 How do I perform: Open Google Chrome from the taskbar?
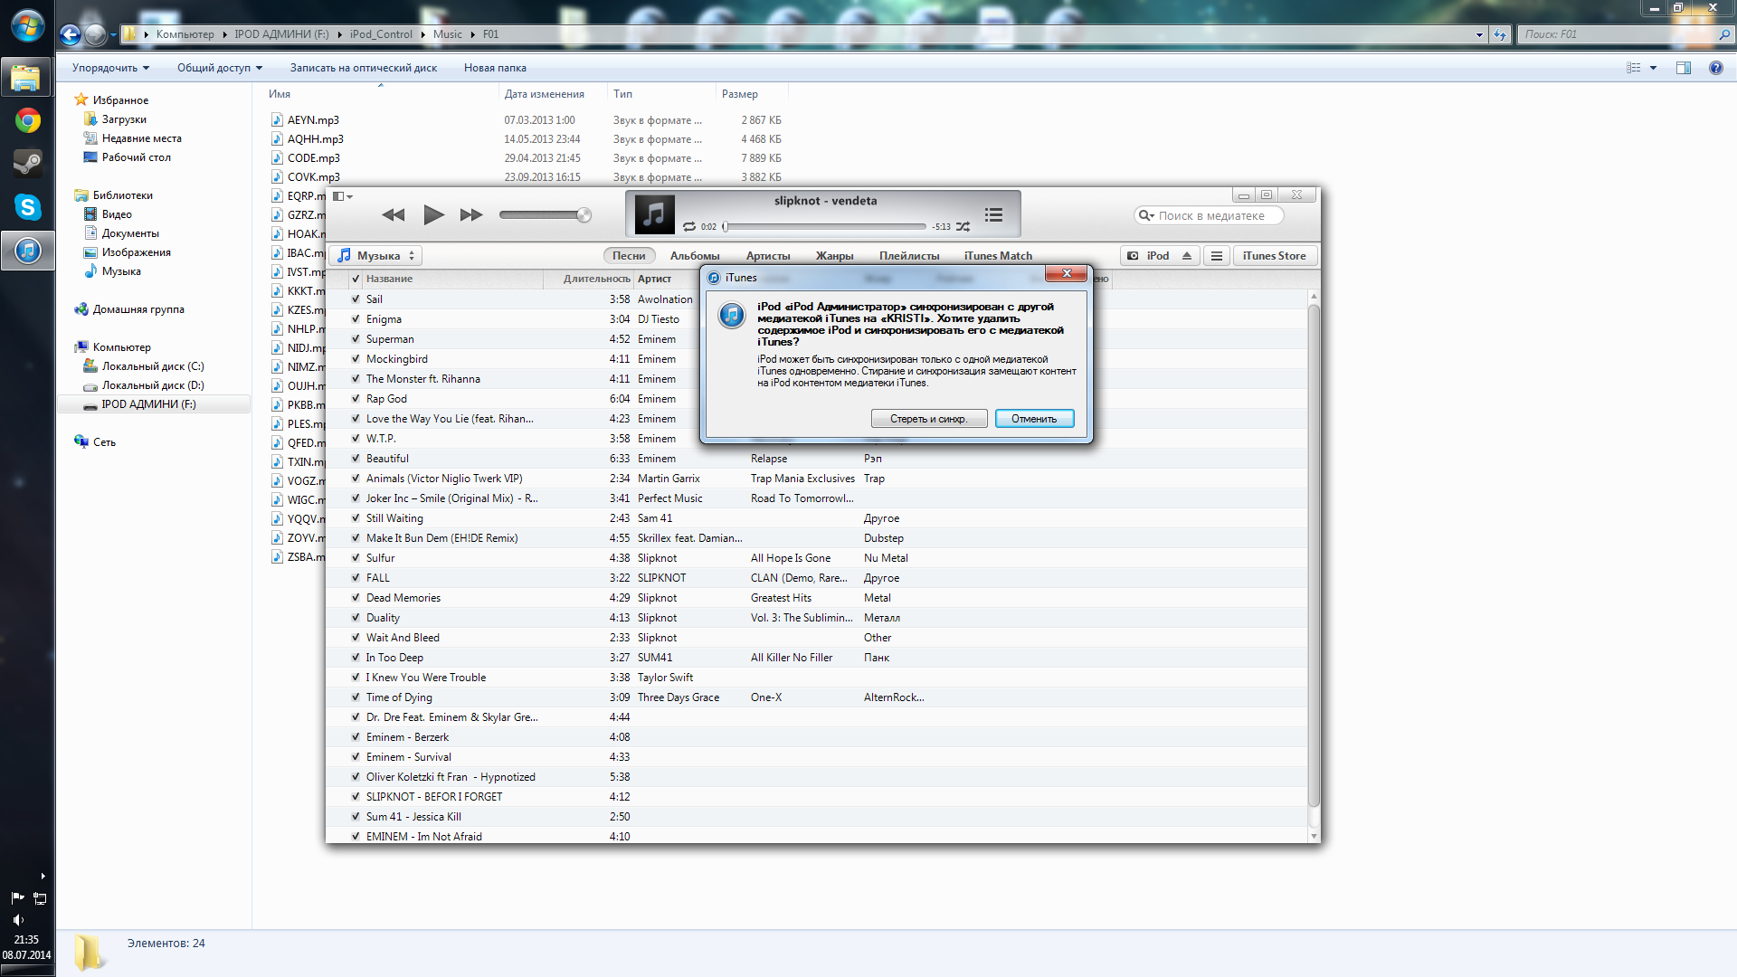(27, 120)
